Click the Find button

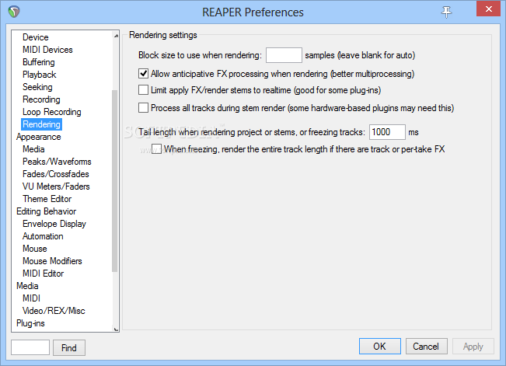tap(69, 347)
